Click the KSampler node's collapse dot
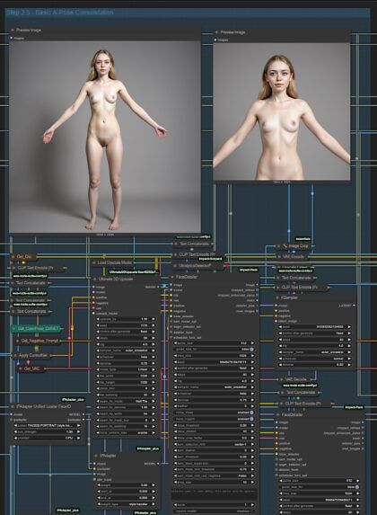Image resolution: width=377 pixels, height=515 pixels. coord(277,297)
